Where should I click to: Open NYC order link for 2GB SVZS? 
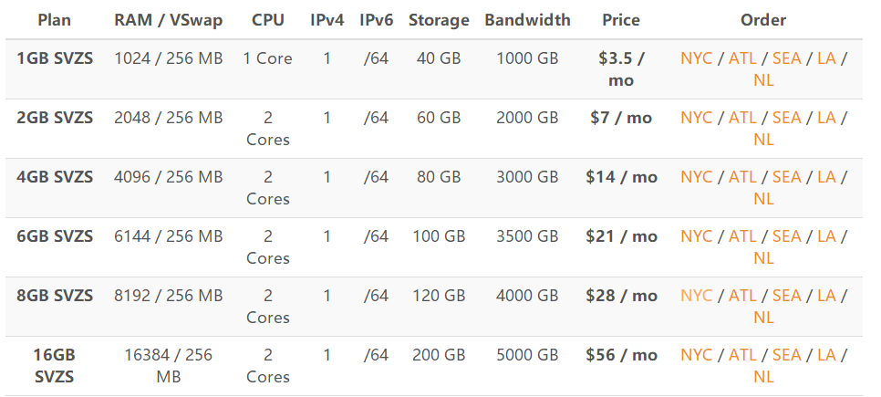(x=697, y=118)
